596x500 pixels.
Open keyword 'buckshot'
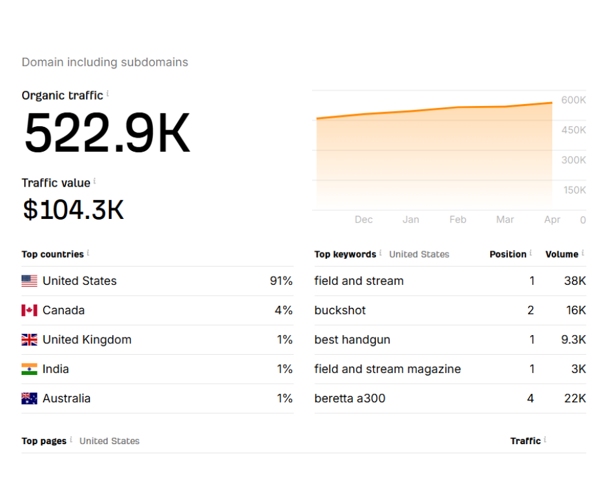coord(340,310)
